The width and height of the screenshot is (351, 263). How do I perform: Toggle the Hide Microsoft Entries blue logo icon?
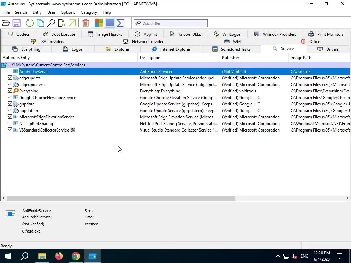pyautogui.click(x=110, y=23)
